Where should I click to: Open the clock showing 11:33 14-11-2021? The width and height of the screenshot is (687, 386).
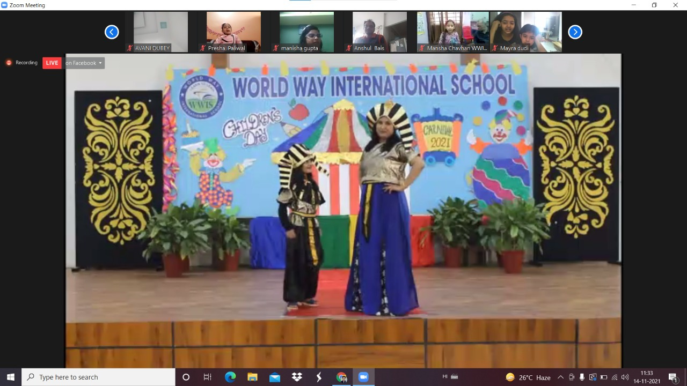click(x=647, y=377)
